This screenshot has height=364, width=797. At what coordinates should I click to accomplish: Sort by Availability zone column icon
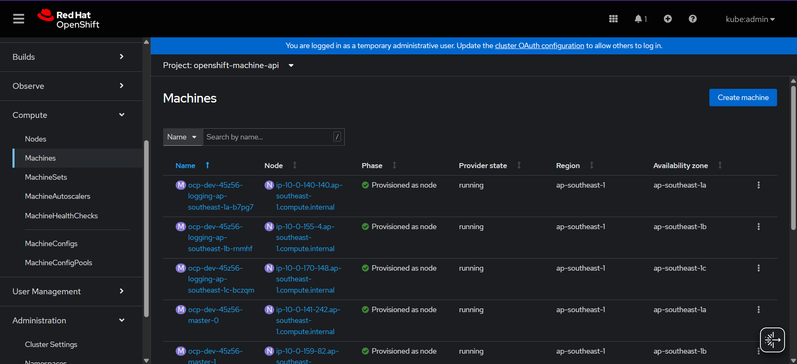[720, 165]
